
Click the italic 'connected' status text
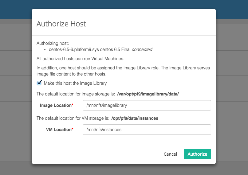[x=142, y=49]
